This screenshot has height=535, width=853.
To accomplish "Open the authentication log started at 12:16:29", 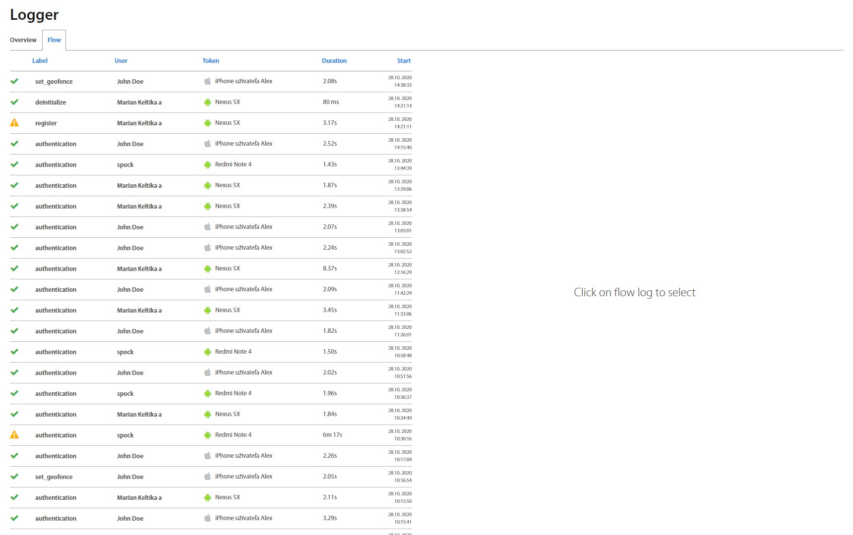I will 56,269.
